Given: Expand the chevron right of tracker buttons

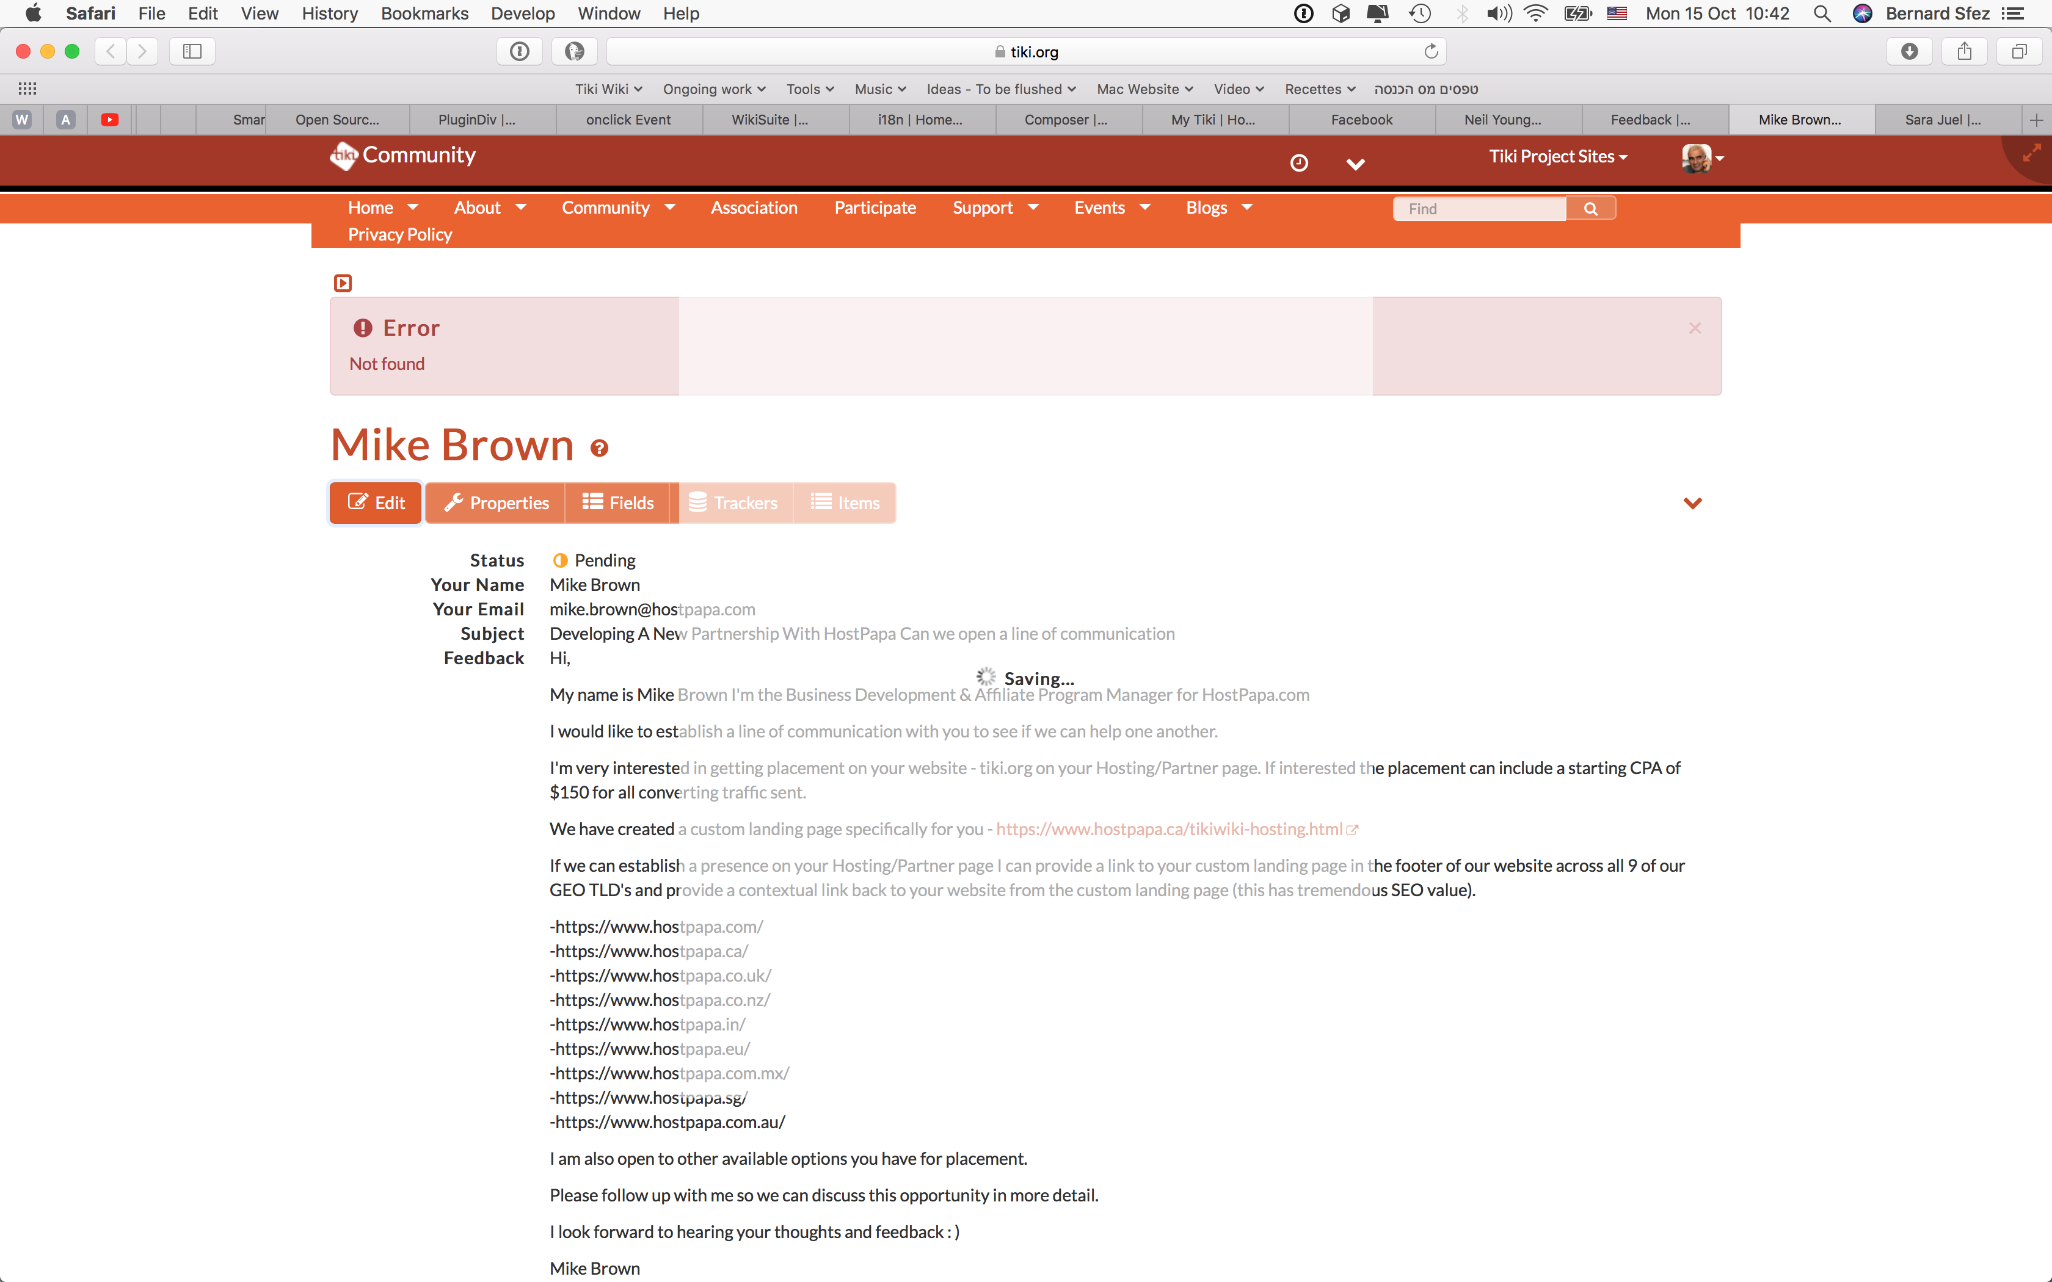Looking at the screenshot, I should pyautogui.click(x=1692, y=503).
